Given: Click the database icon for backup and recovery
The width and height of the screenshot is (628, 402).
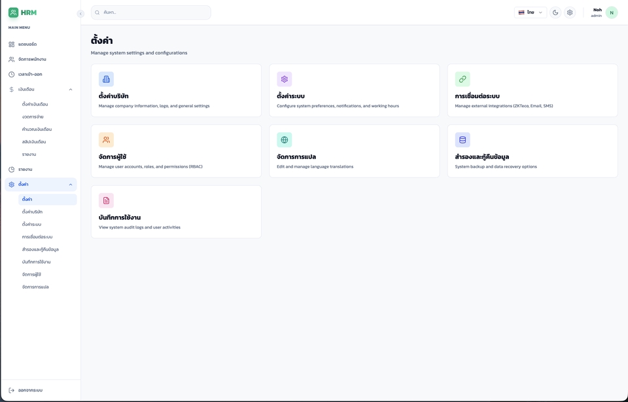Looking at the screenshot, I should tap(462, 139).
